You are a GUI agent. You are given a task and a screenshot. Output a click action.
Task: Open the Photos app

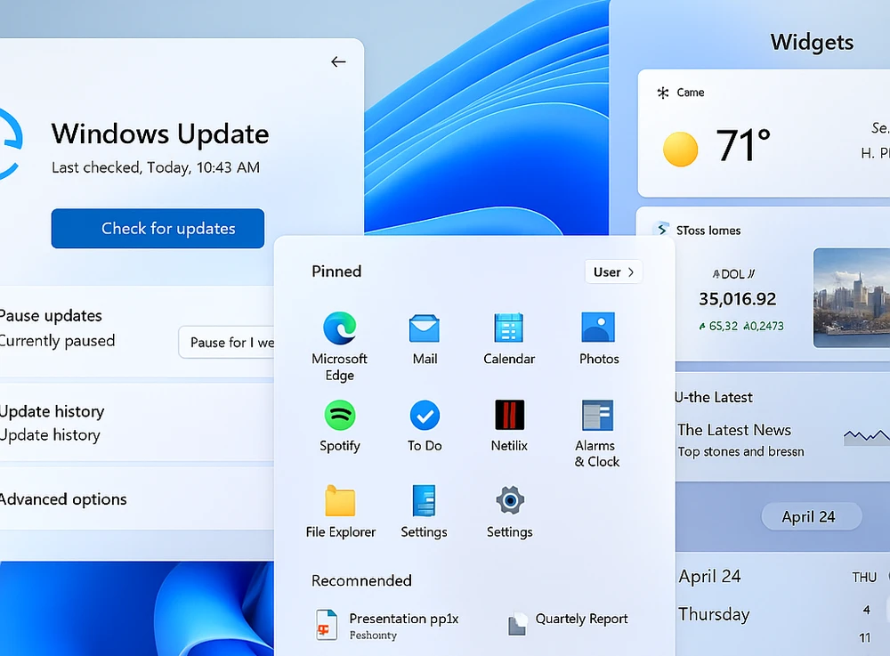(598, 325)
